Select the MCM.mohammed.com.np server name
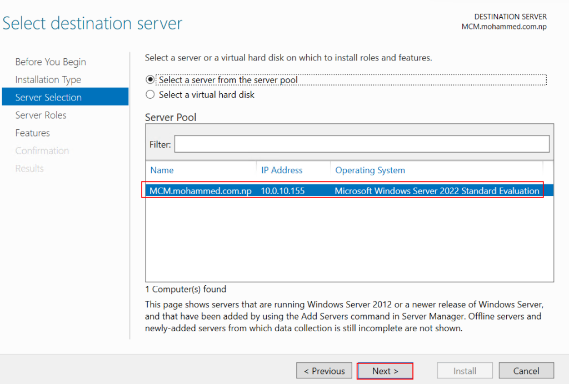 pyautogui.click(x=201, y=191)
